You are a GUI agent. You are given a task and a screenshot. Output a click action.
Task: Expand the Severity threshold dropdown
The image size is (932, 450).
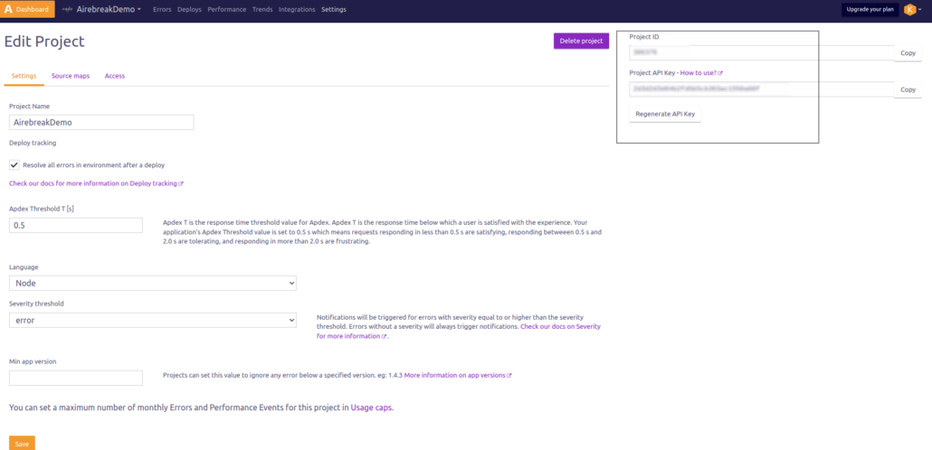click(153, 320)
